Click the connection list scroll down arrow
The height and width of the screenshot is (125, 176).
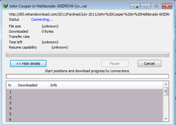(x=166, y=119)
